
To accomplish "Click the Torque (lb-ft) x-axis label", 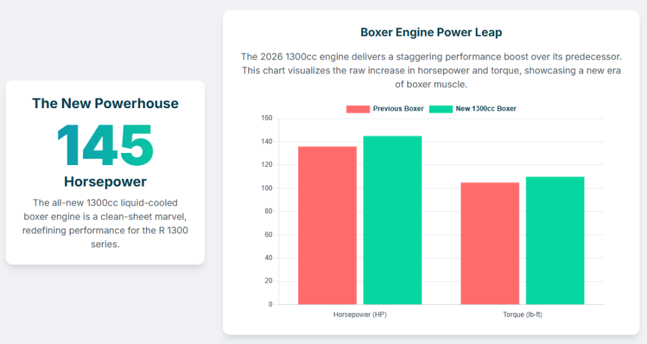I will coord(523,315).
